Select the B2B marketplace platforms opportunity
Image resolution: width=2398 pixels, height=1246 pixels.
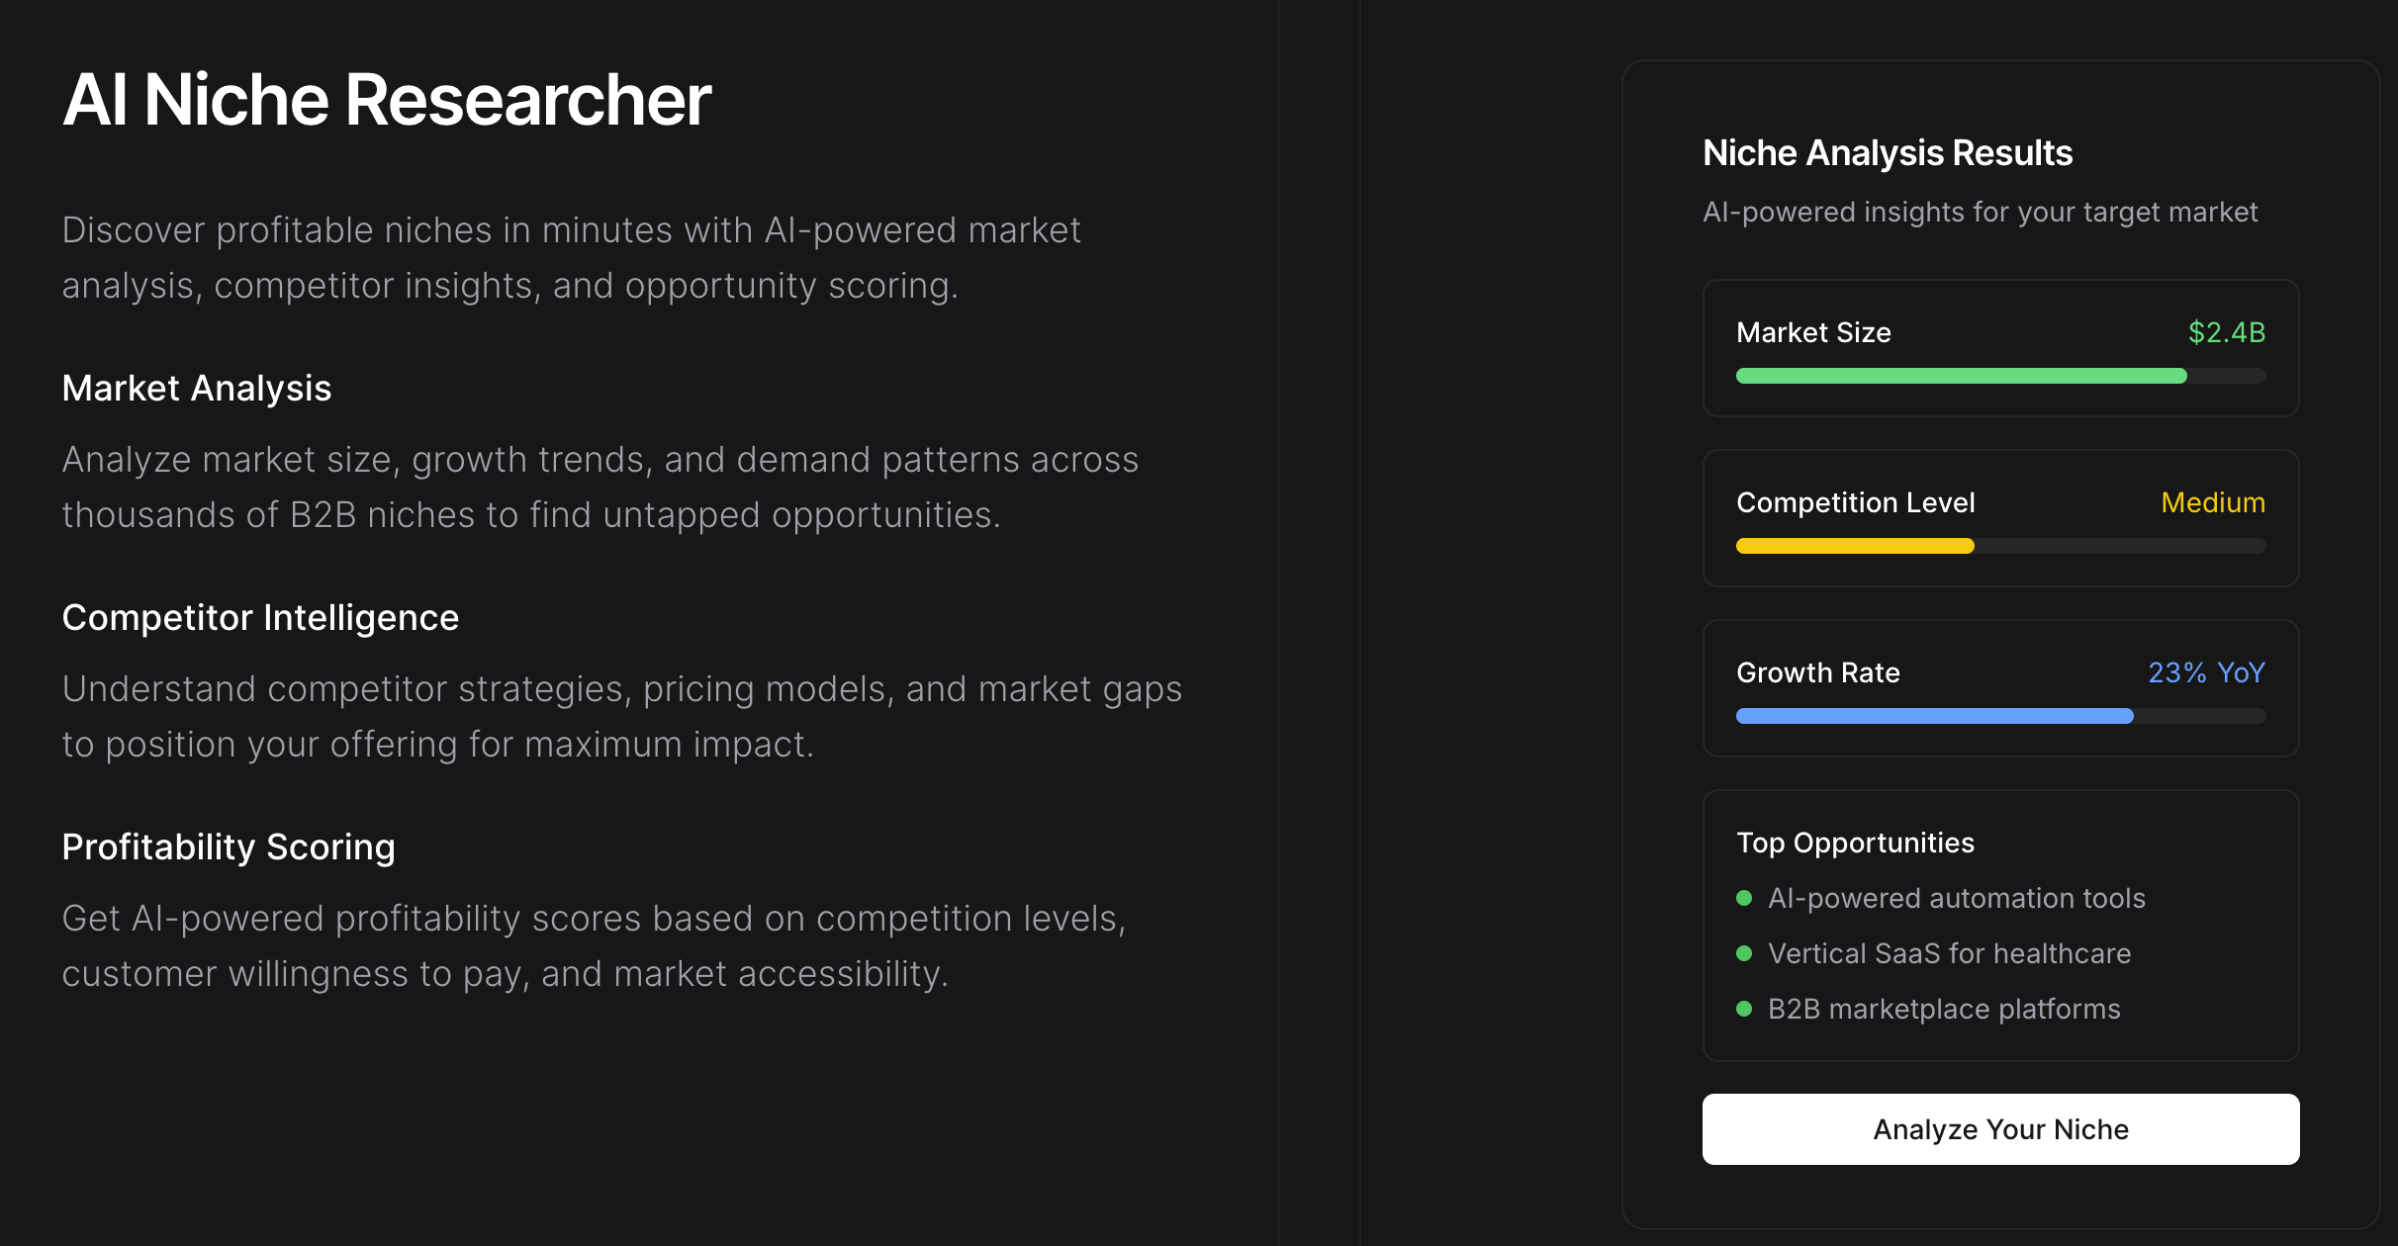[x=1944, y=1009]
